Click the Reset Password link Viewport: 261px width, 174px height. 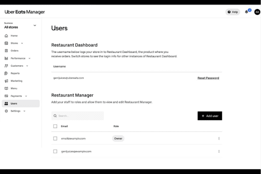pyautogui.click(x=208, y=78)
